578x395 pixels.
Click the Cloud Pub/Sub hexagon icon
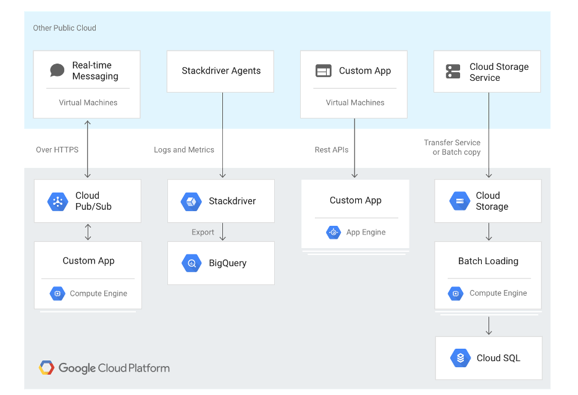(57, 201)
